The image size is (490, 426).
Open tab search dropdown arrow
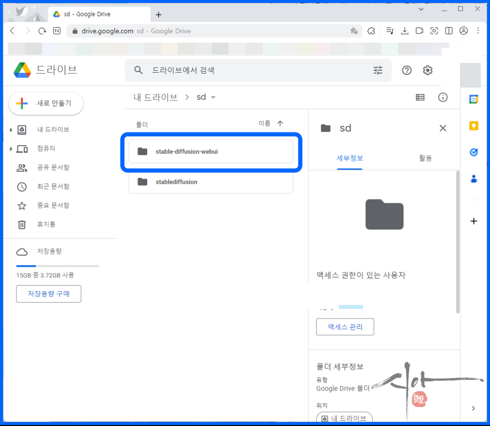point(421,9)
